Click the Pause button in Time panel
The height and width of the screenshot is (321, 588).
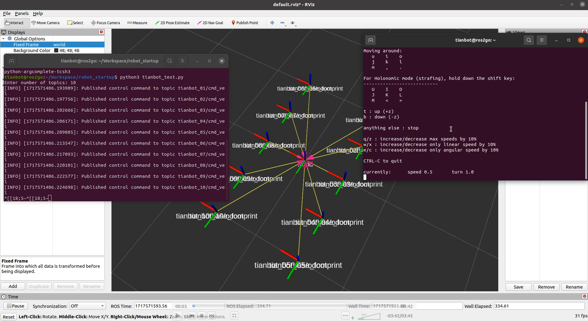coord(16,306)
